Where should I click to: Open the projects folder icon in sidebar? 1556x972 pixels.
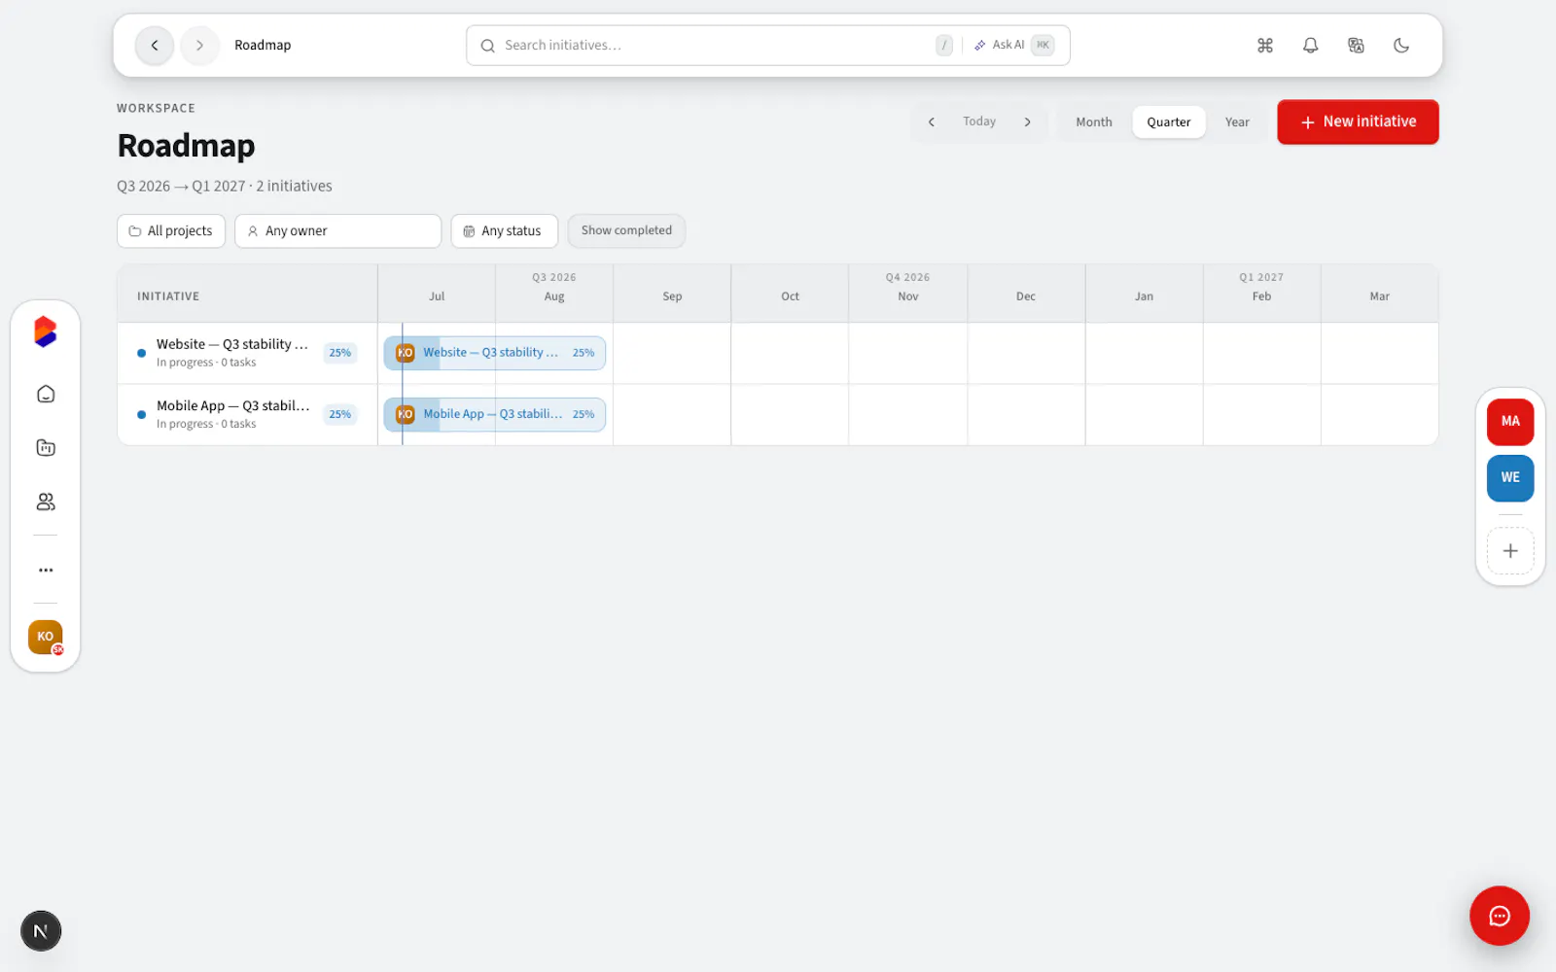pyautogui.click(x=46, y=448)
